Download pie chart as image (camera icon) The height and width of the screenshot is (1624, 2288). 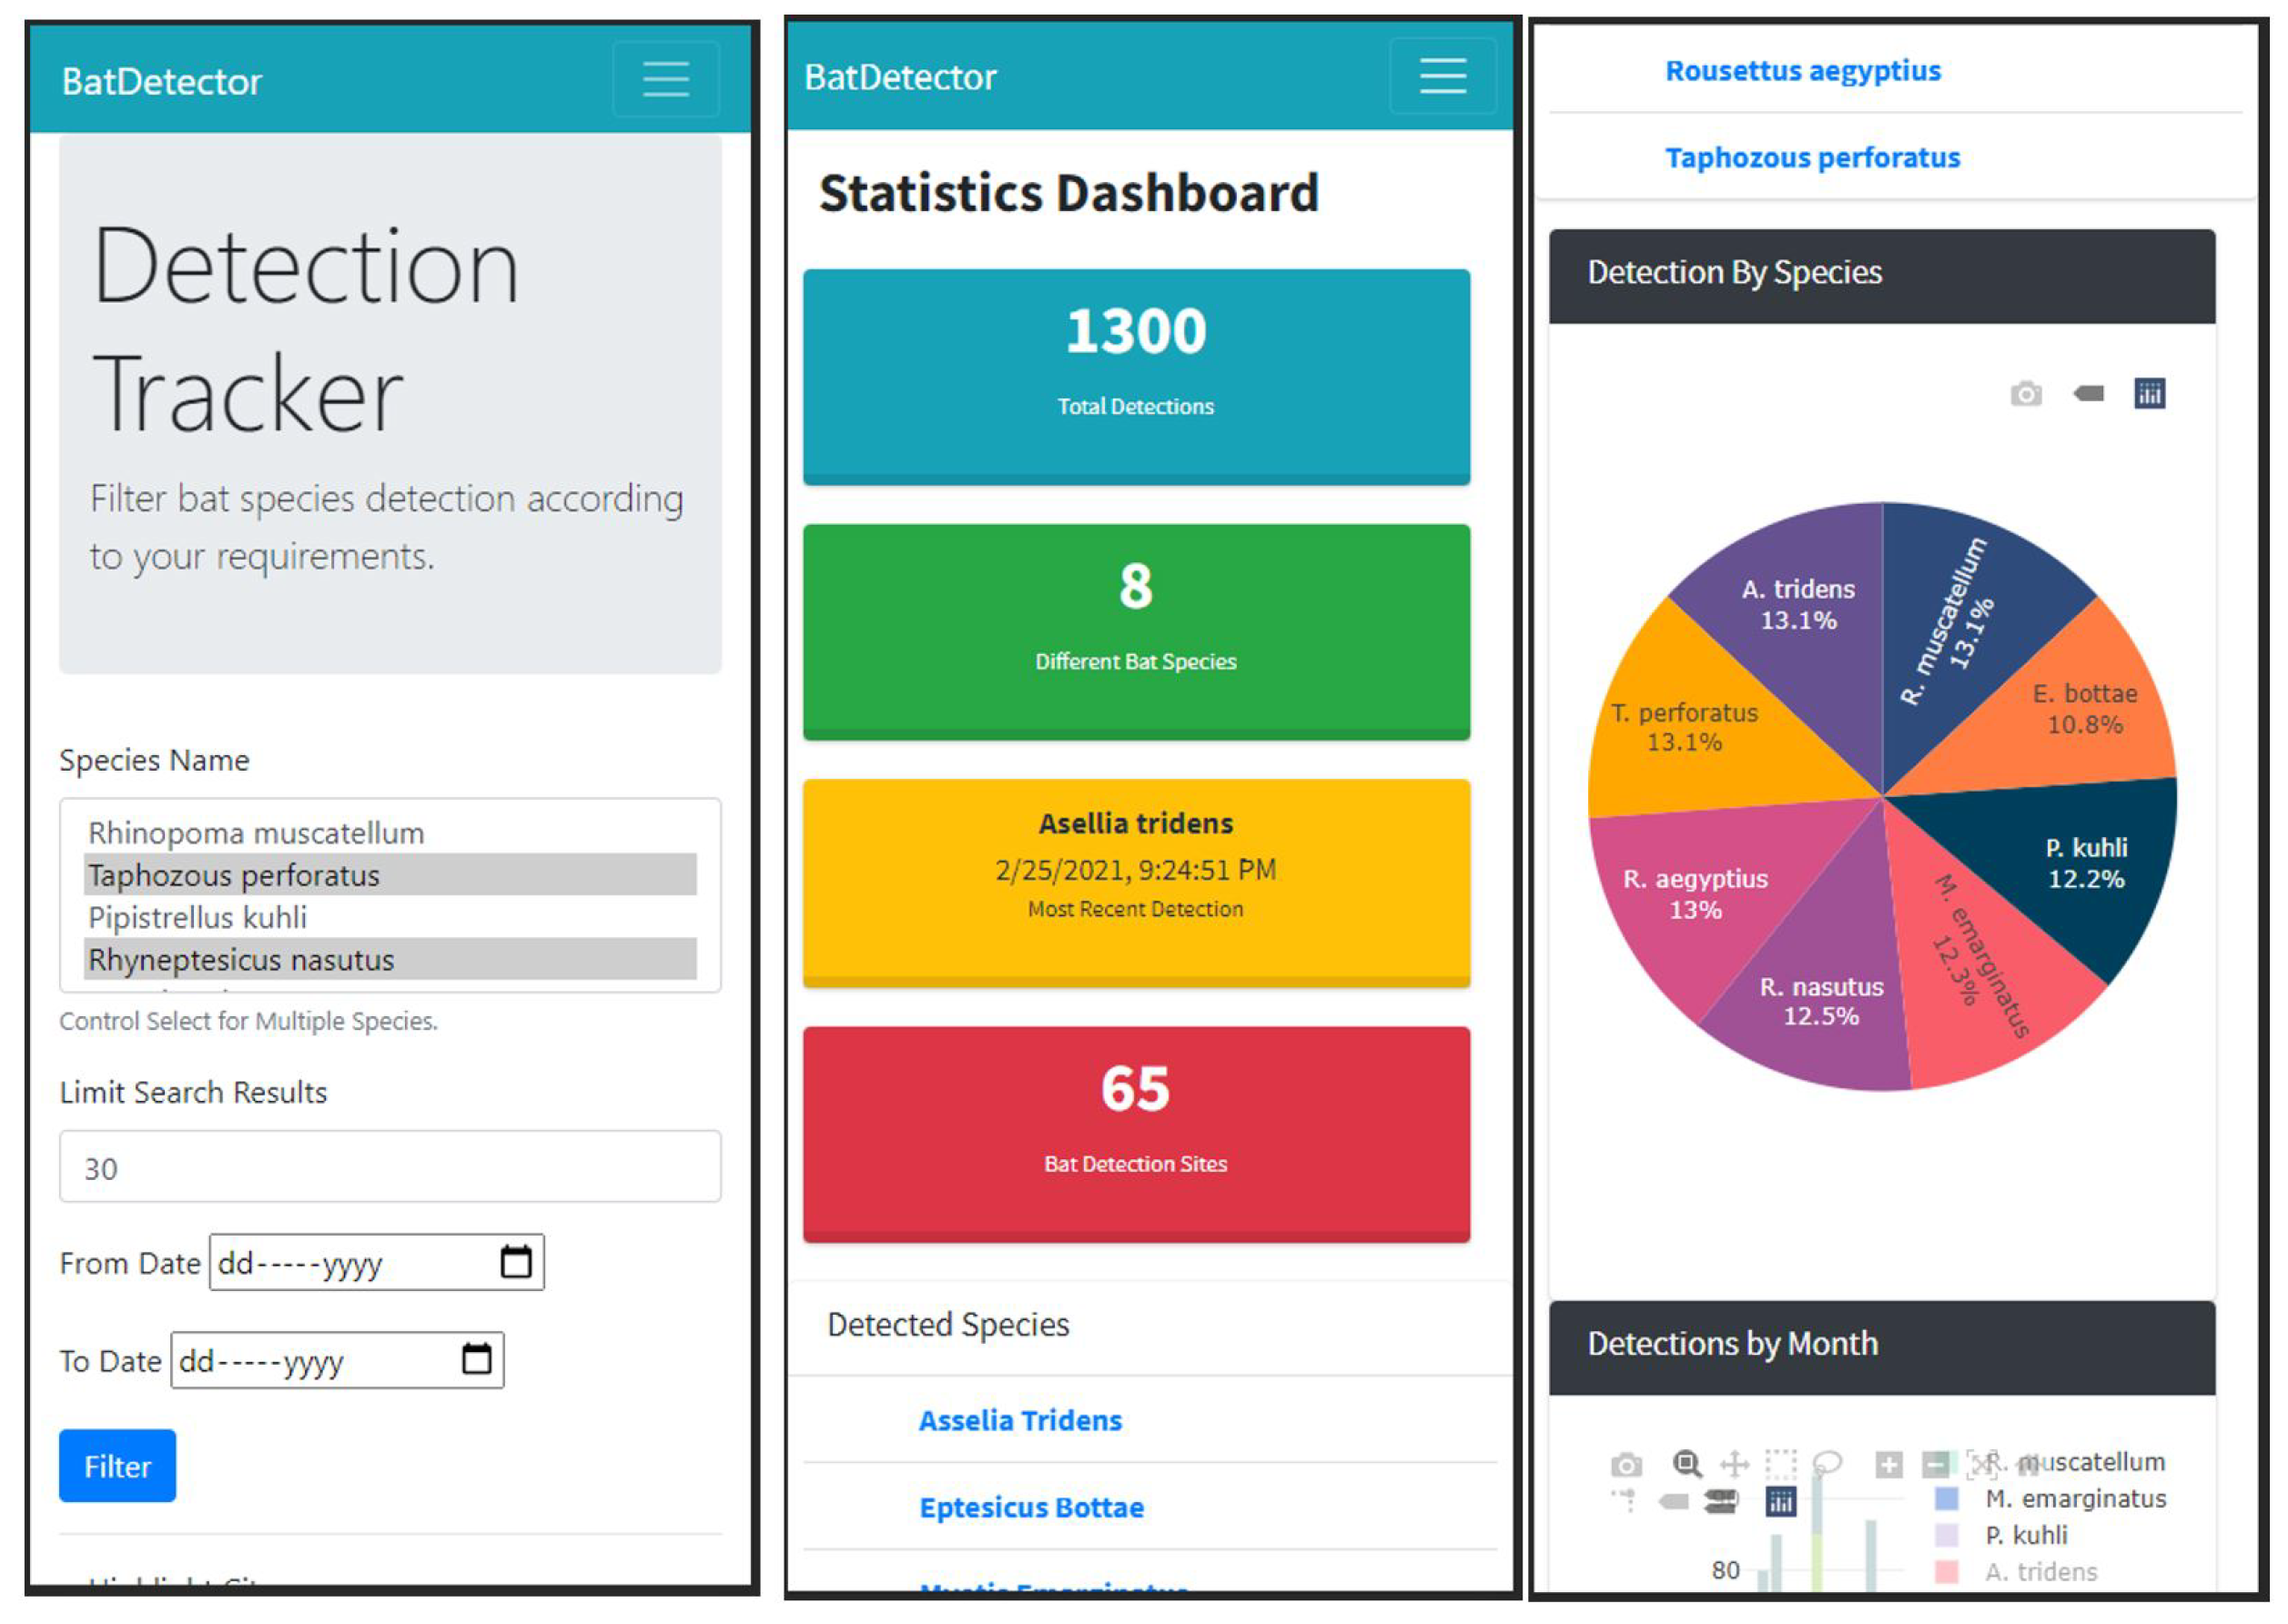click(x=2025, y=394)
